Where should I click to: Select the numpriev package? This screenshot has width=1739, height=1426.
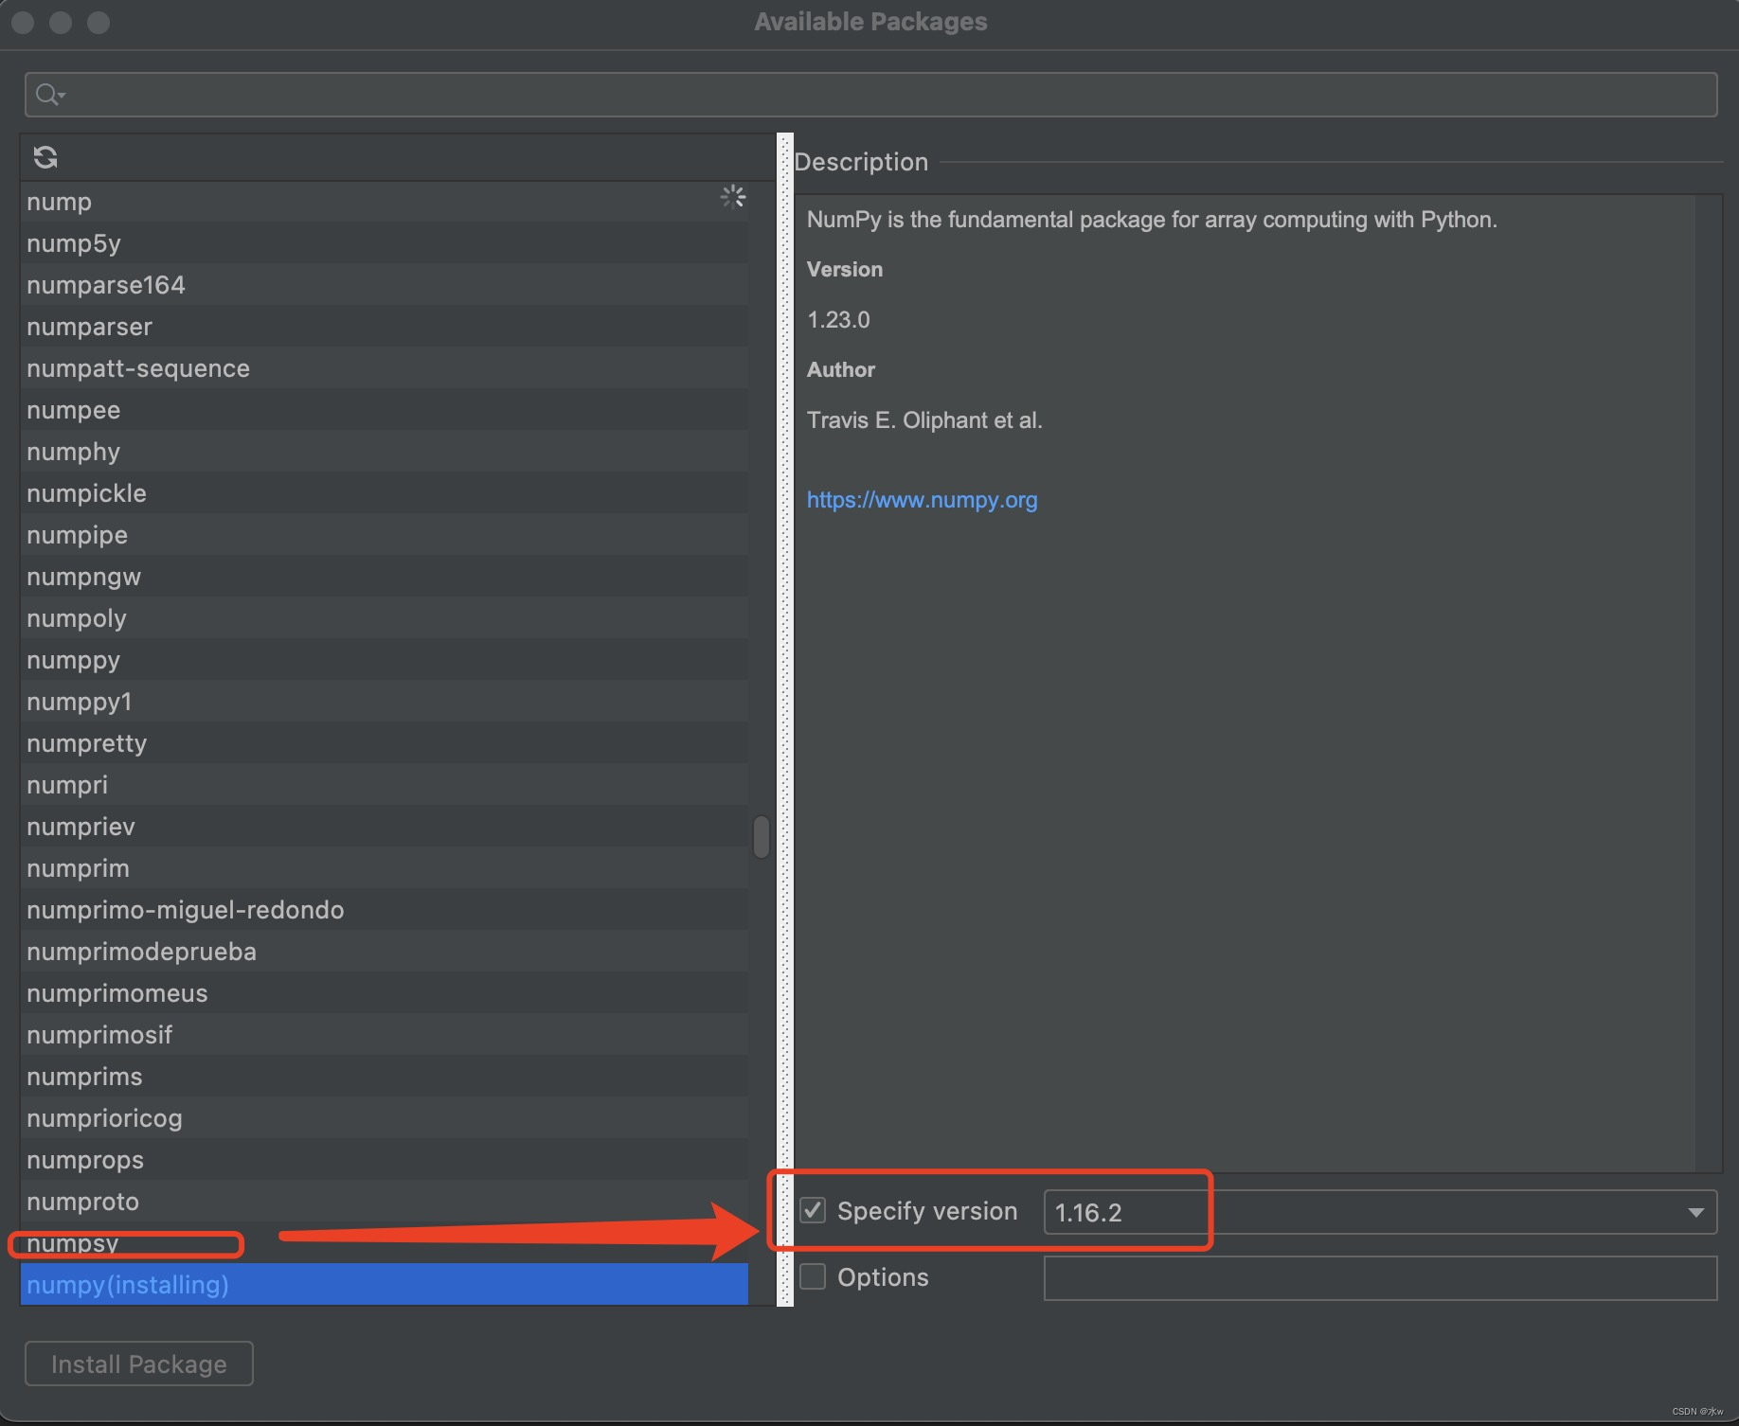384,827
